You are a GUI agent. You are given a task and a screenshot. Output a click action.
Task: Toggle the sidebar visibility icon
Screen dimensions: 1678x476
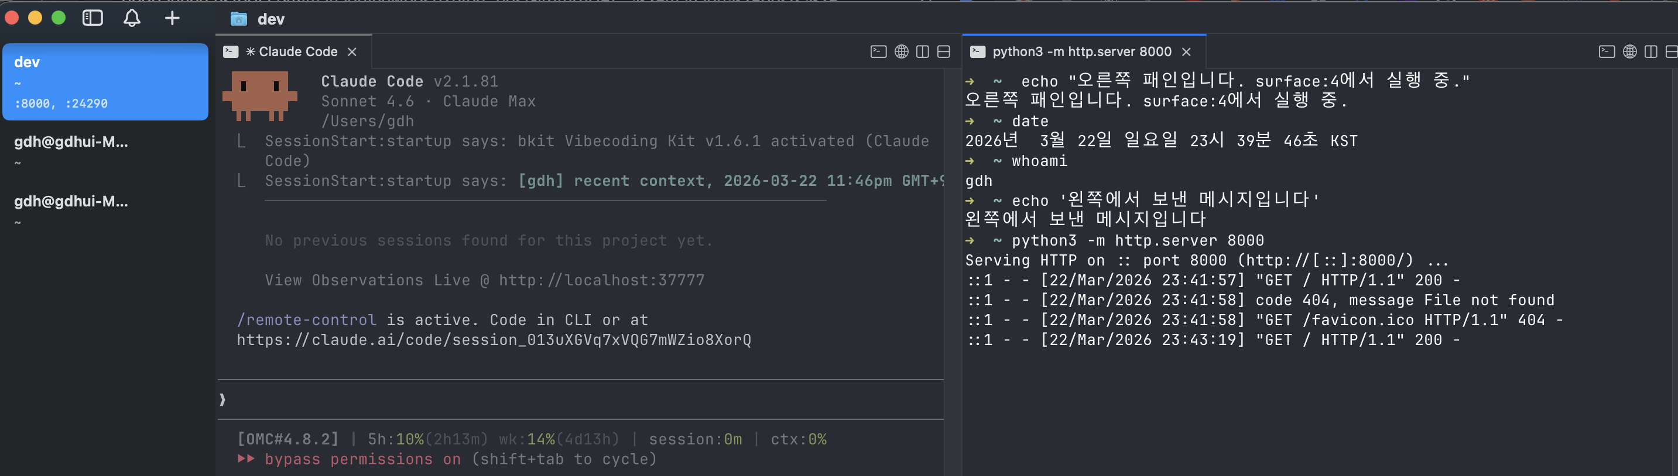[93, 18]
